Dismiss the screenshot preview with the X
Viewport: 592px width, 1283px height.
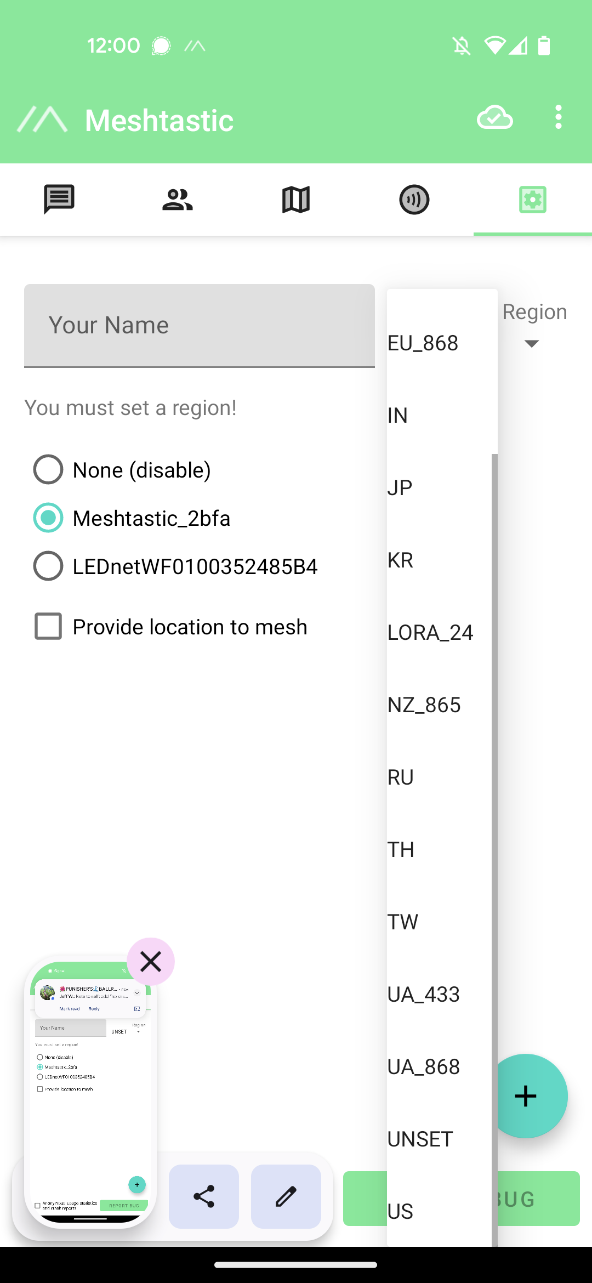[150, 961]
